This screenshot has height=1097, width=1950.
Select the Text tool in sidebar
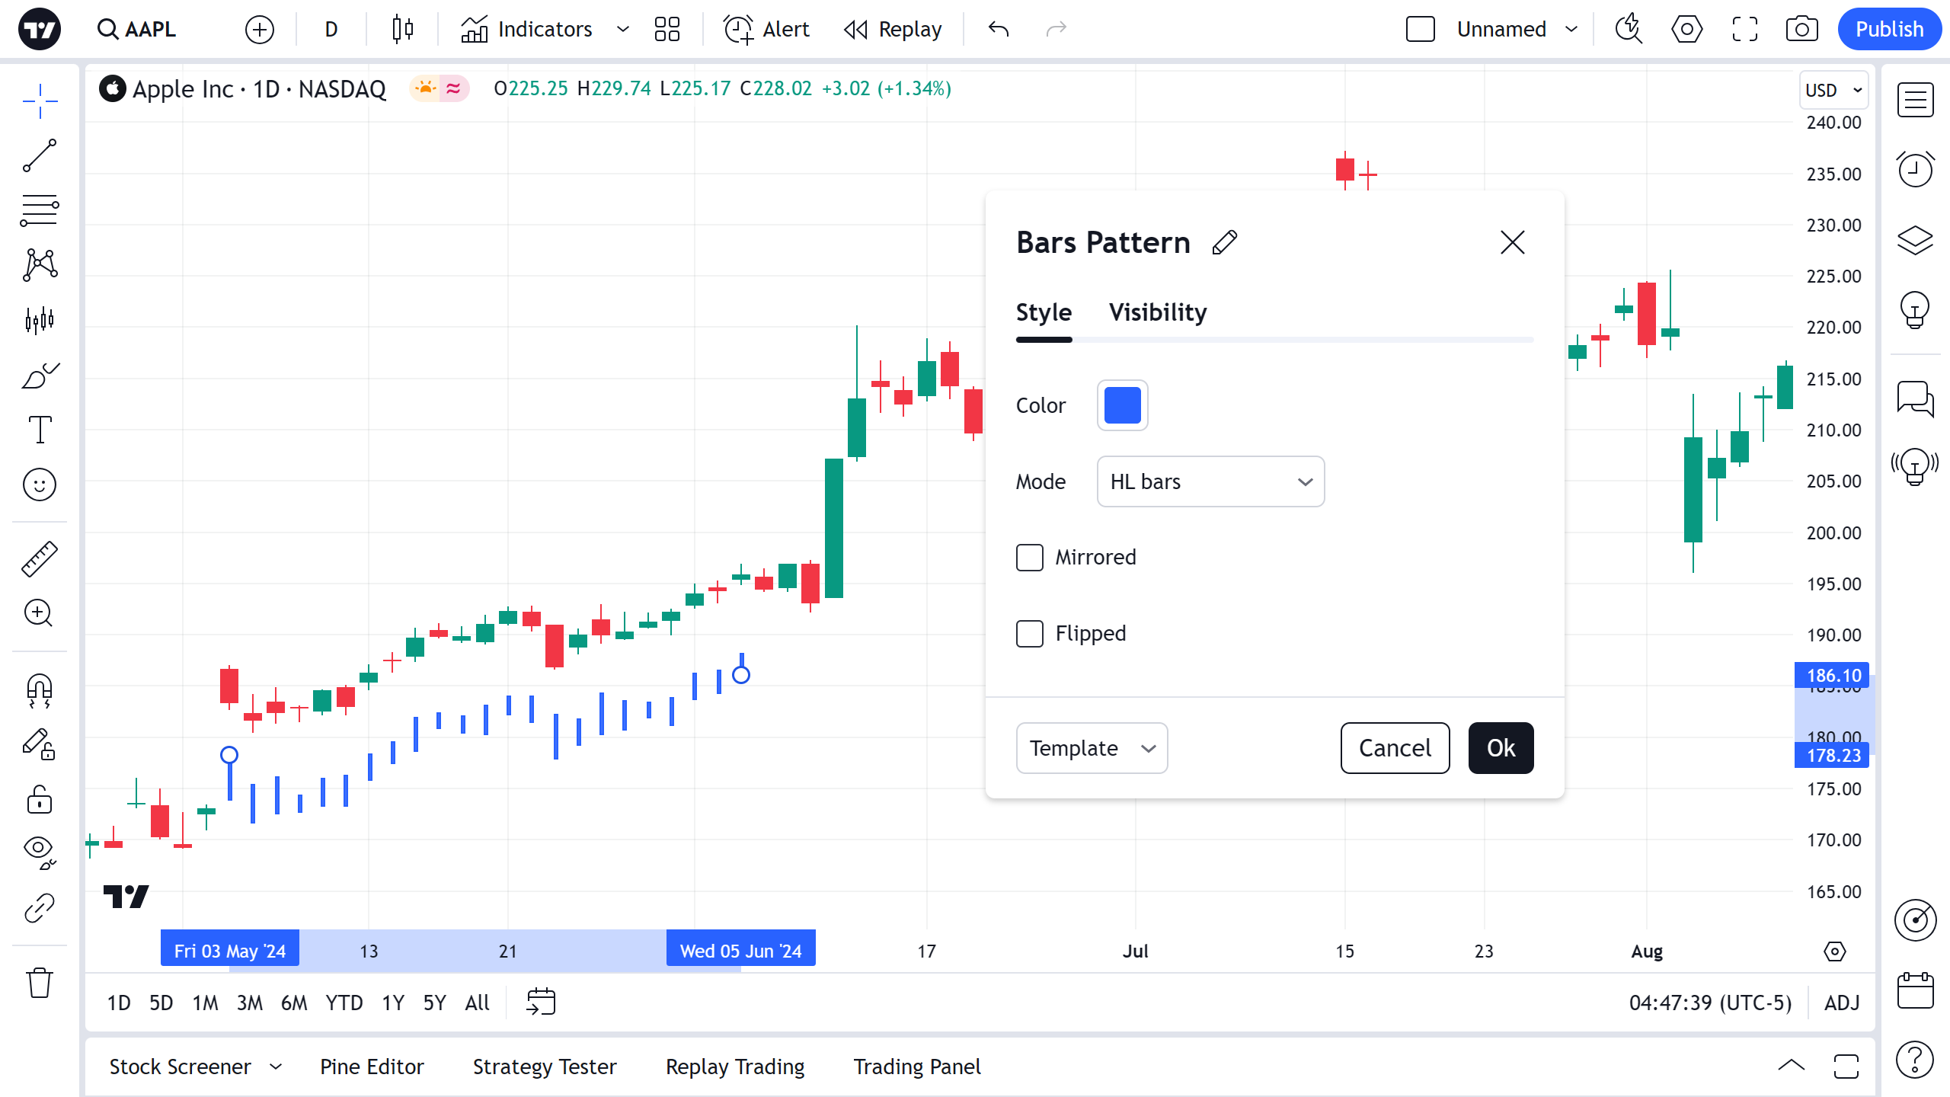coord(40,430)
